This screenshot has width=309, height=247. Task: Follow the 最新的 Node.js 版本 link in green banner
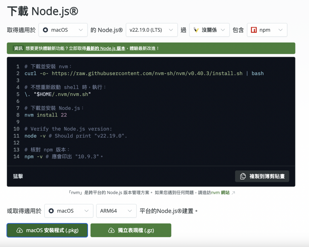click(x=106, y=48)
